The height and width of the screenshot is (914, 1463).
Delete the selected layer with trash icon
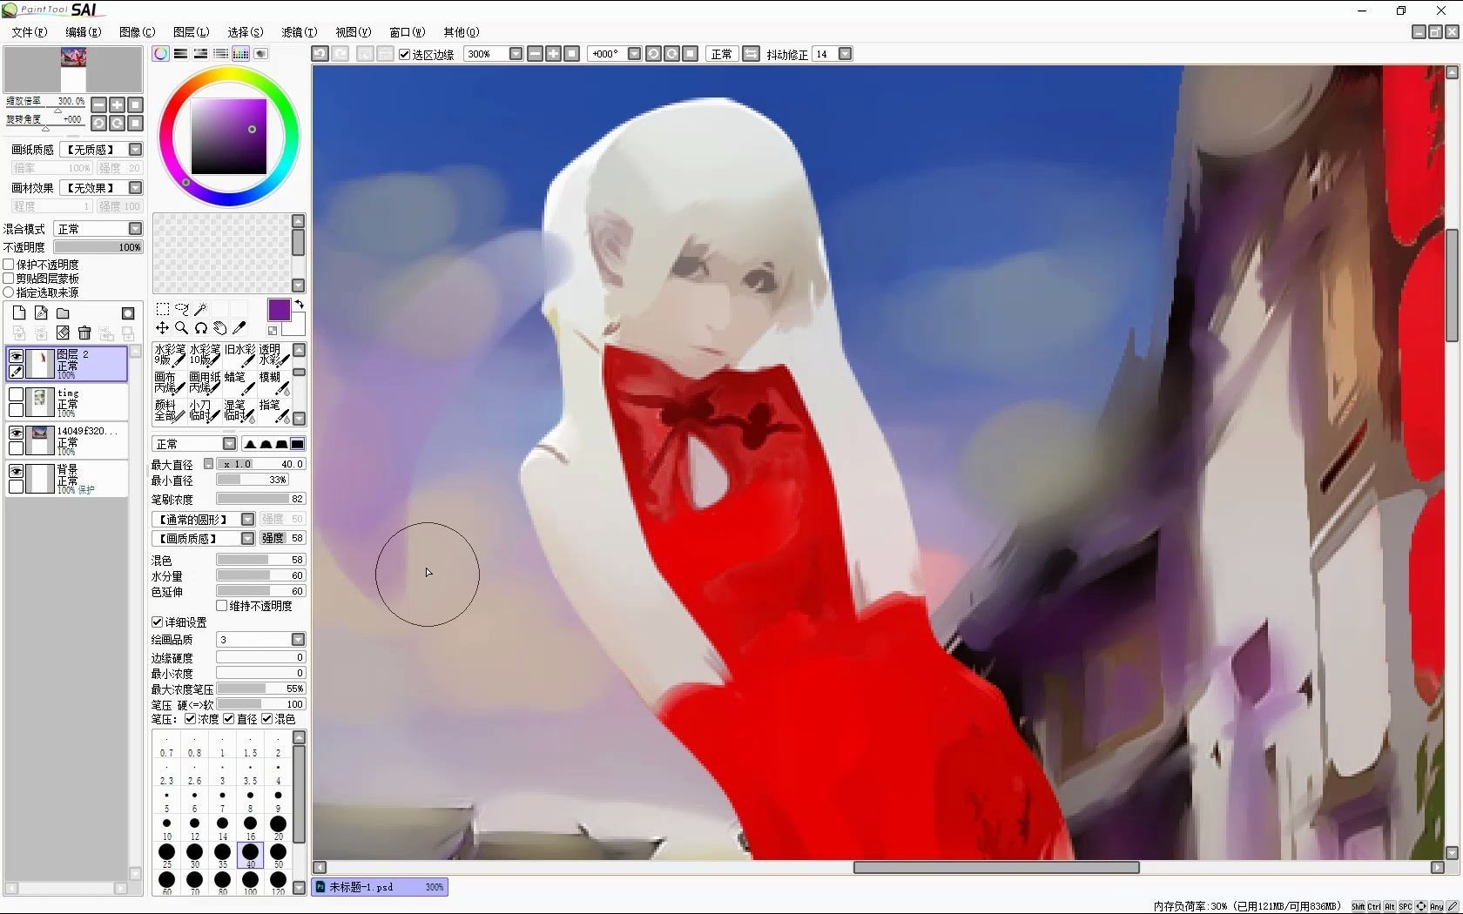point(84,333)
